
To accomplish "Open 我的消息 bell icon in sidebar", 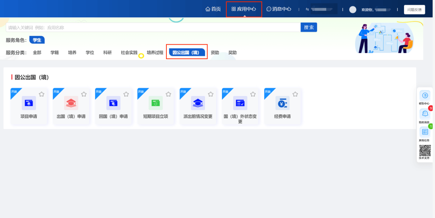I will pyautogui.click(x=425, y=114).
